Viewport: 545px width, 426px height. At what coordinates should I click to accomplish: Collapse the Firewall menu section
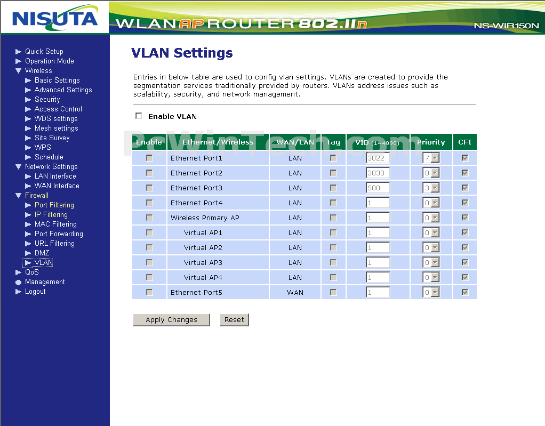[x=19, y=196]
